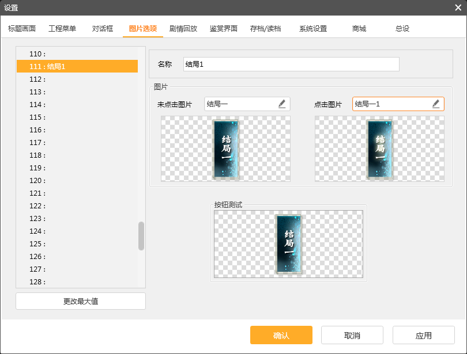The height and width of the screenshot is (354, 467).
Task: Click the edit pencil icon beside 未点击图片
Action: [x=281, y=104]
